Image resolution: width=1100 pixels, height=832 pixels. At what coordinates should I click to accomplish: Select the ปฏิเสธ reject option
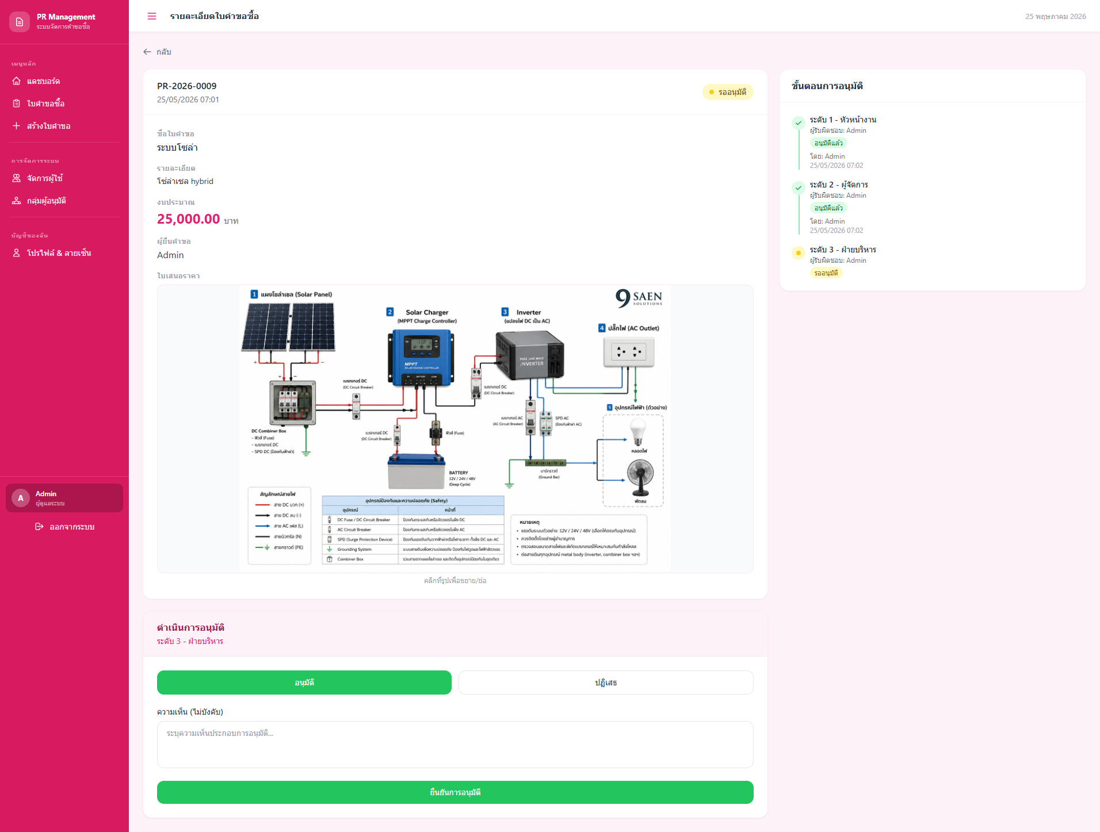(606, 683)
